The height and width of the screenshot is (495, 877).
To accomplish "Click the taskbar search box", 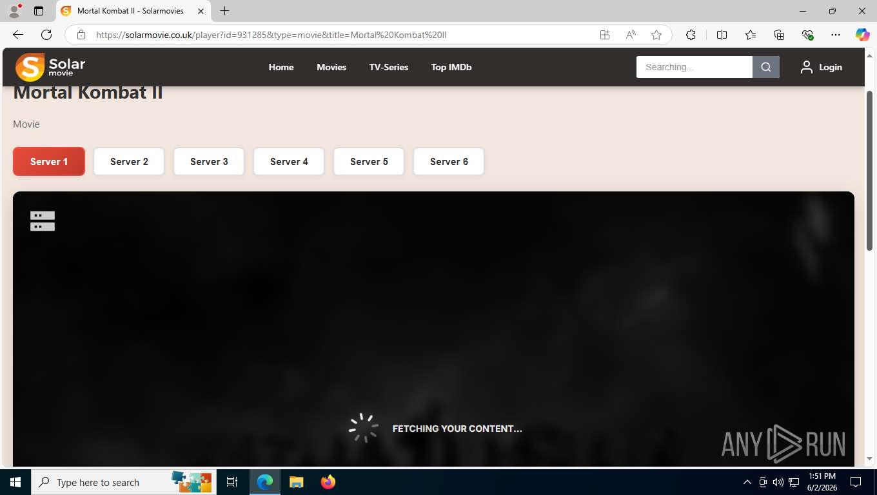I will [x=123, y=482].
